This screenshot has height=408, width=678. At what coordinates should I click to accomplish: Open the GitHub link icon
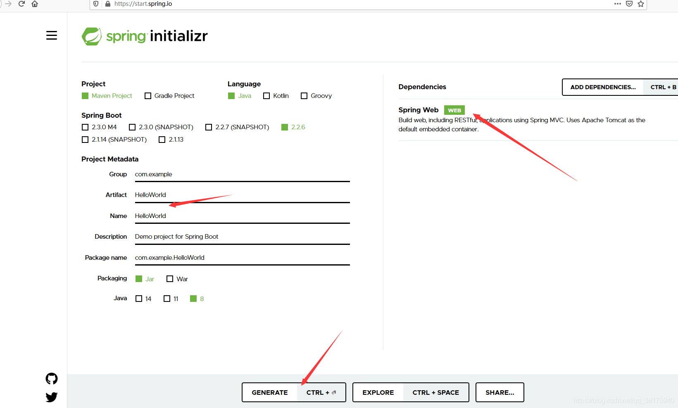tap(52, 379)
